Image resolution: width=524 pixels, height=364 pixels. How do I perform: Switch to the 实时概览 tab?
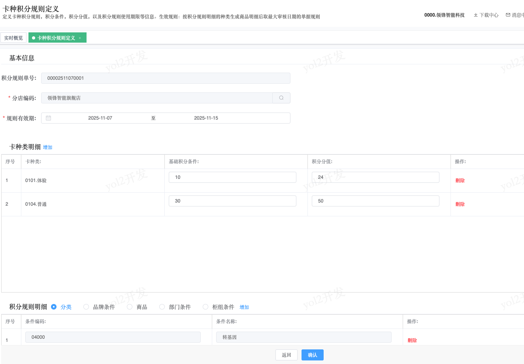(x=13, y=38)
